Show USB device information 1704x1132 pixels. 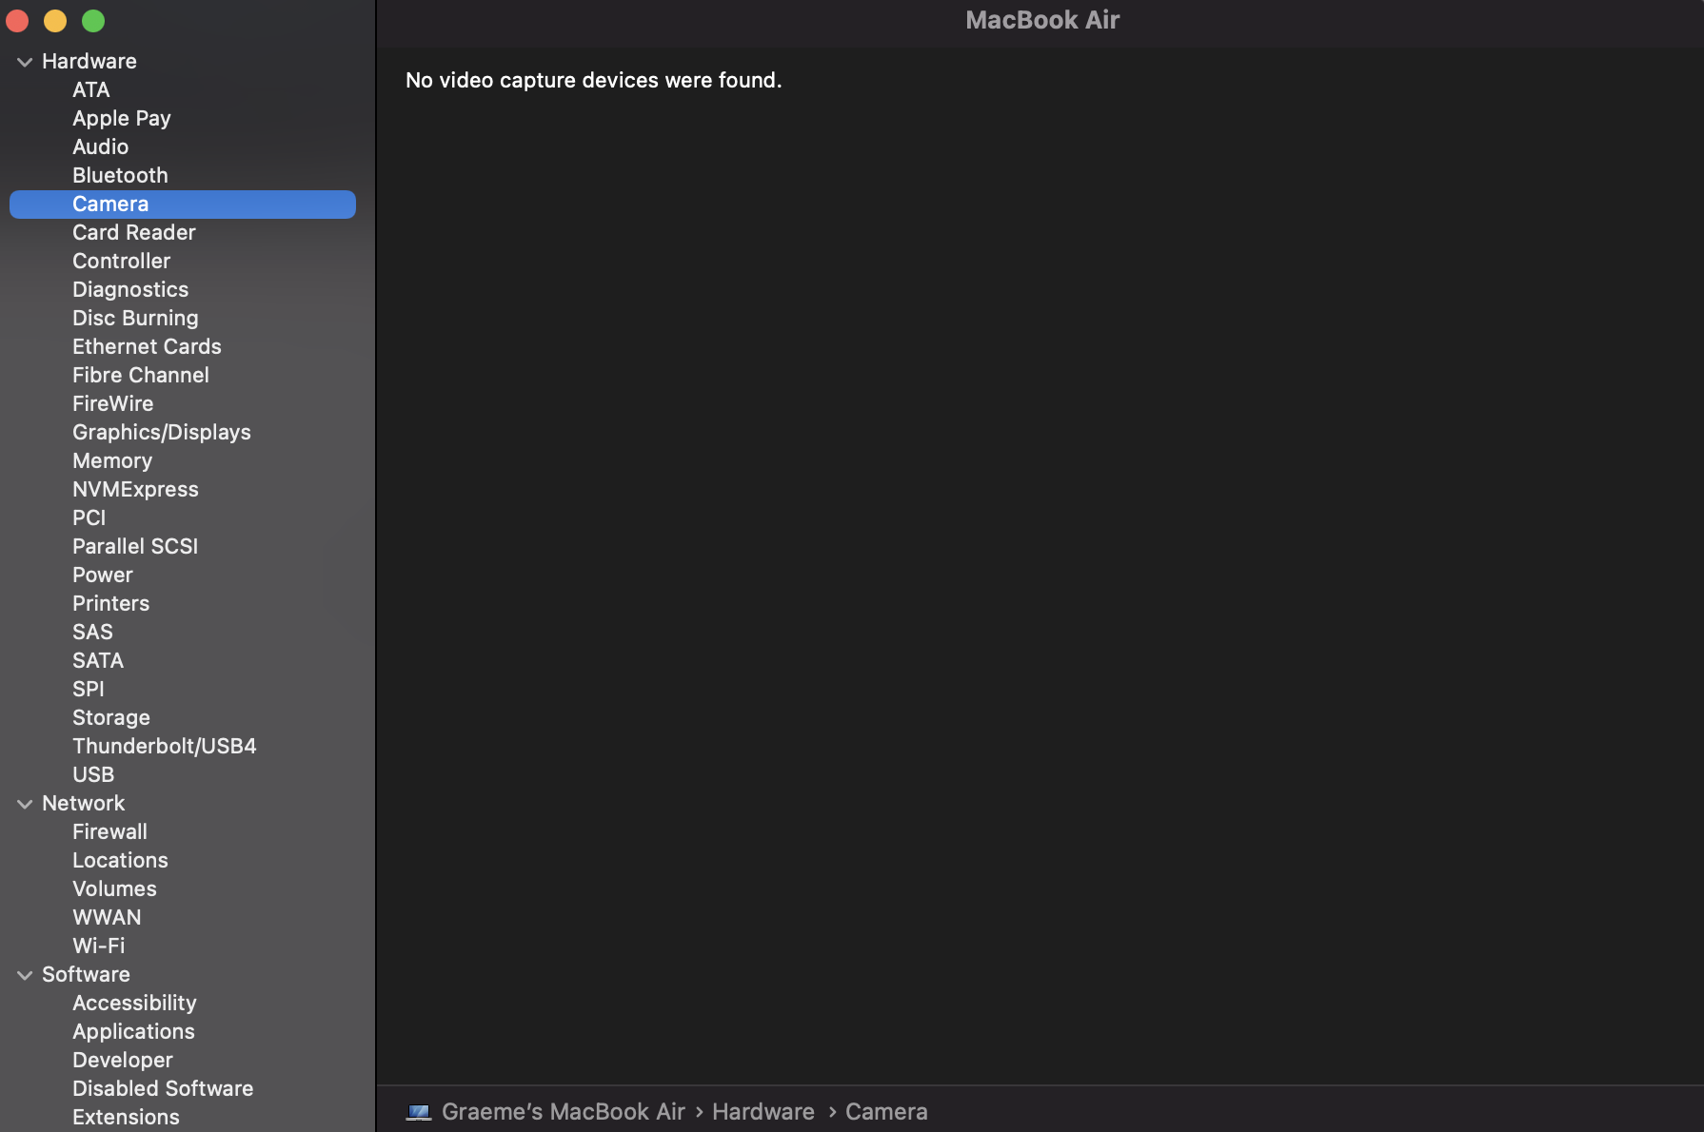[x=93, y=774]
